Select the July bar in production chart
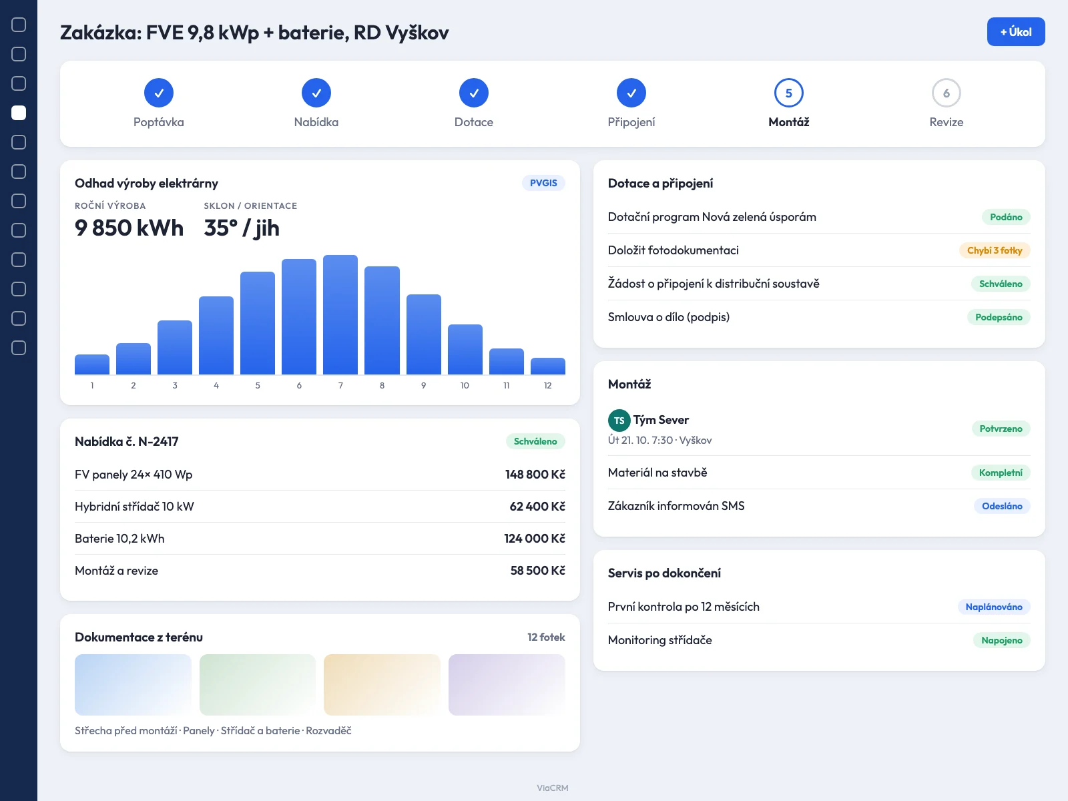 pos(340,314)
